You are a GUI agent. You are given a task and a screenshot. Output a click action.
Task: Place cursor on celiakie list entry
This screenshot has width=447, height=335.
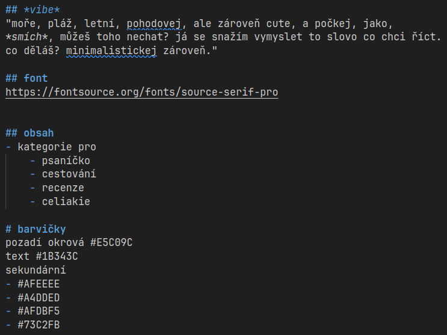[x=66, y=201]
